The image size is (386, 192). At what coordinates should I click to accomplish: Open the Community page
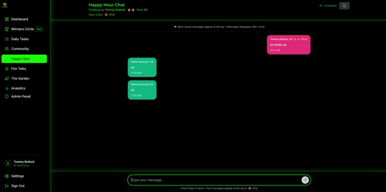coord(24,49)
